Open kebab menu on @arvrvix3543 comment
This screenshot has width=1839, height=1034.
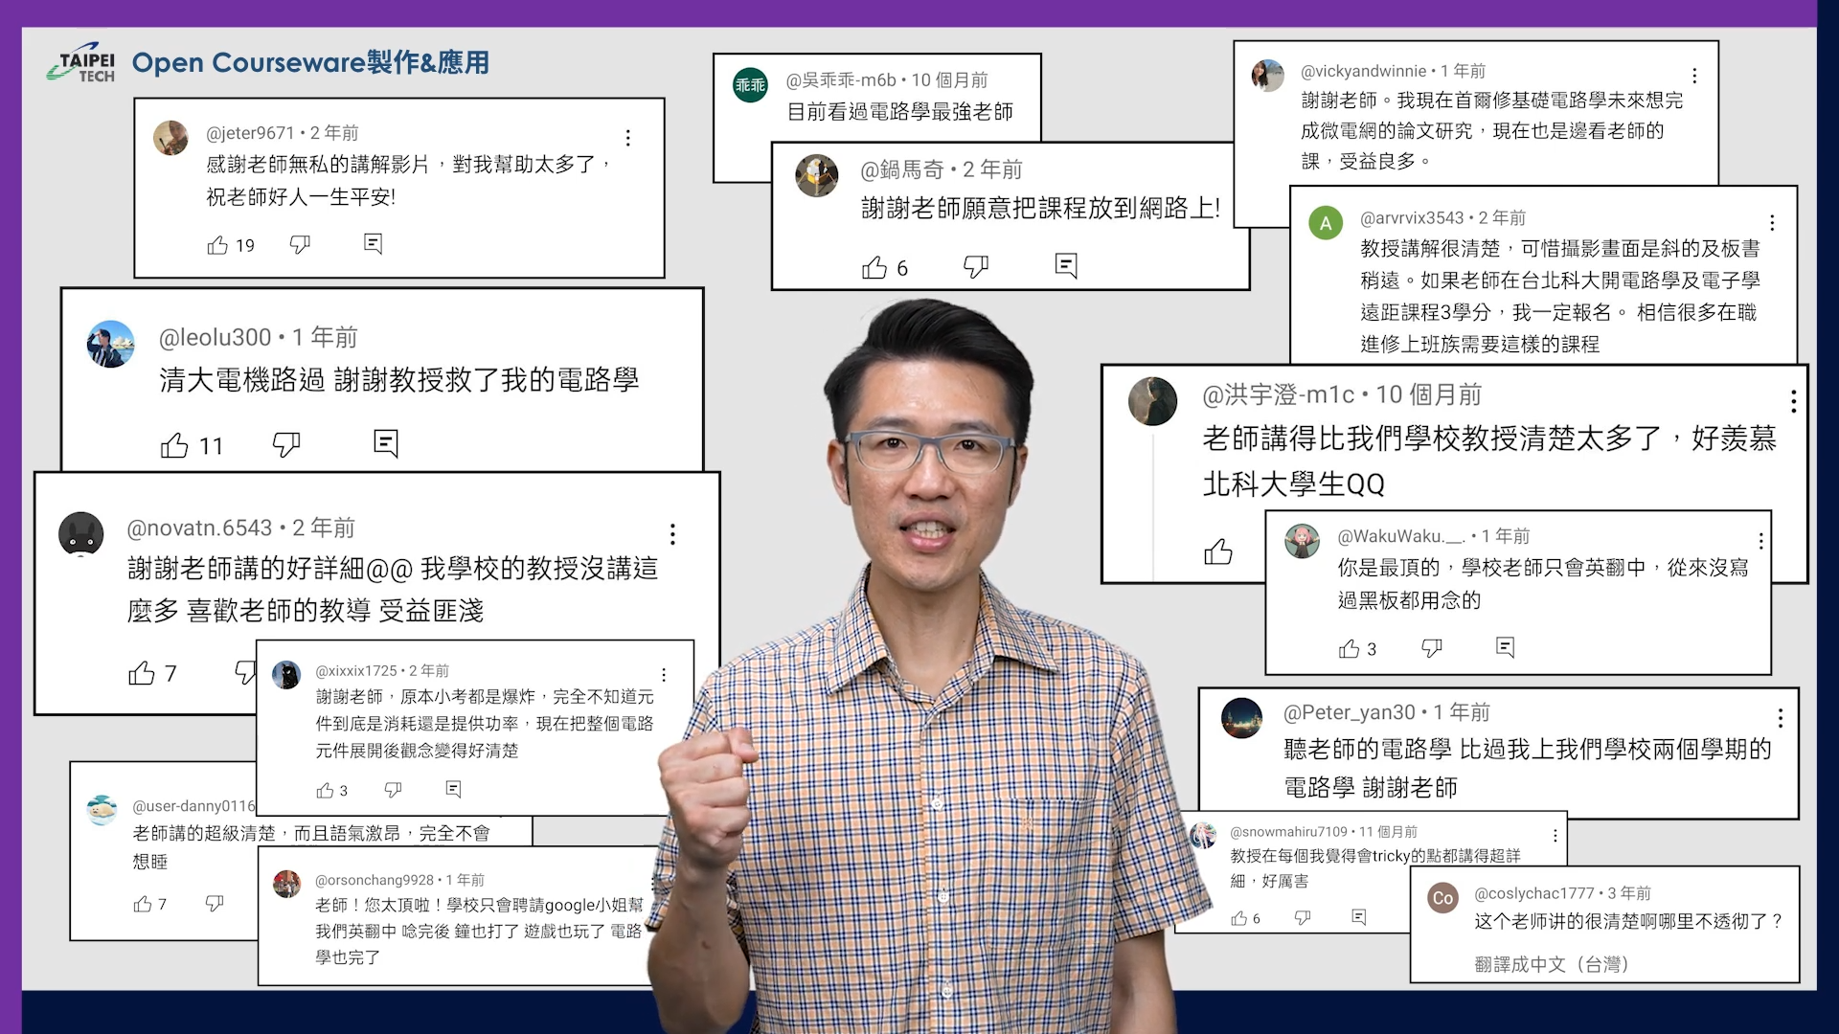click(x=1772, y=223)
